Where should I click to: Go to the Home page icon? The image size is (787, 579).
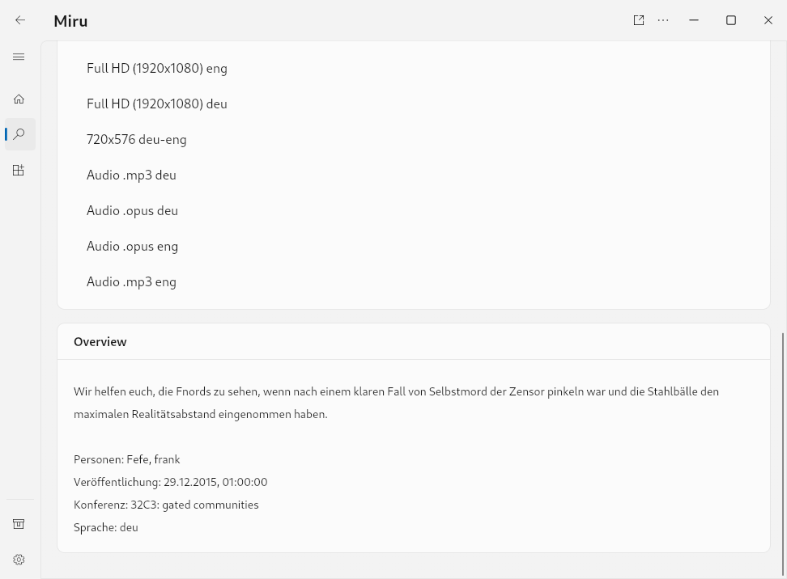pos(19,99)
